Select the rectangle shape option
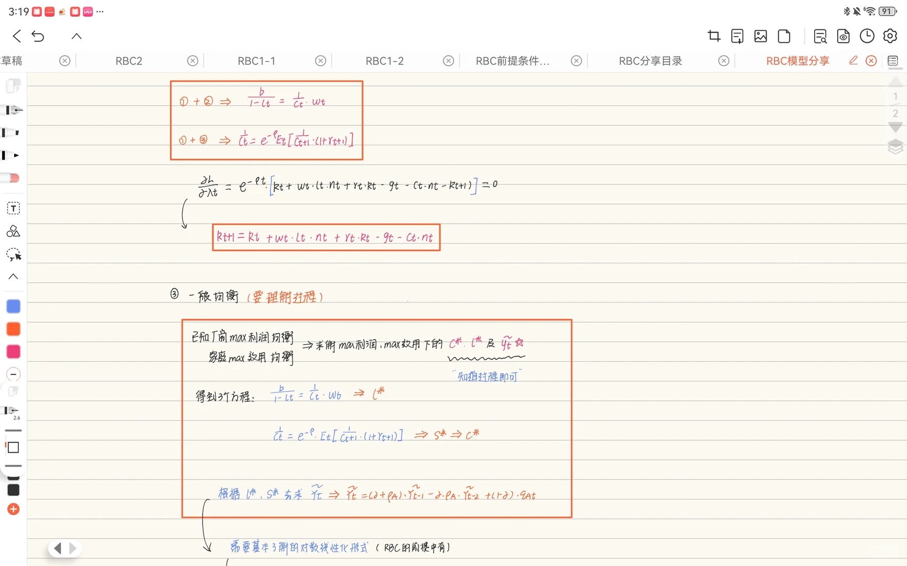 [13, 448]
